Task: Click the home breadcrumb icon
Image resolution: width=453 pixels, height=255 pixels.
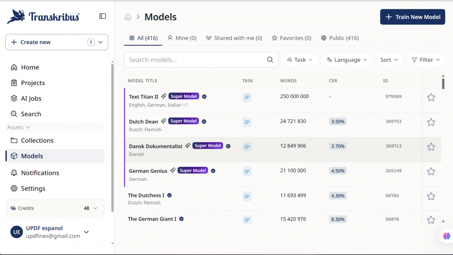Action: tap(128, 17)
